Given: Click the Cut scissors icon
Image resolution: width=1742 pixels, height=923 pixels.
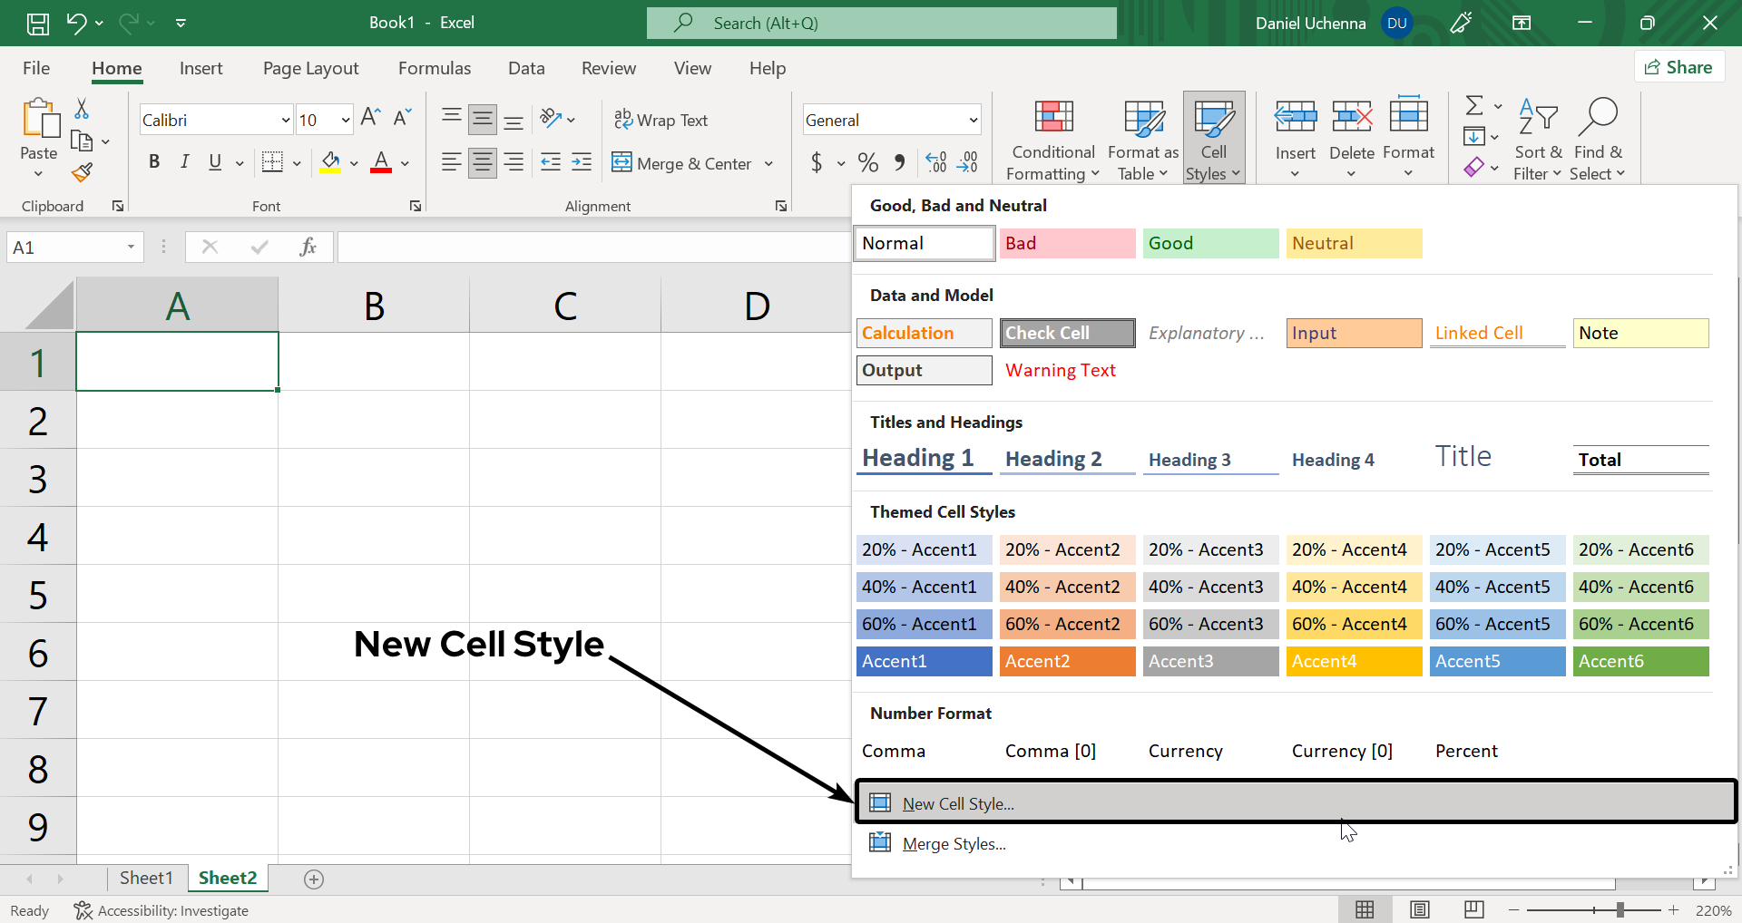Looking at the screenshot, I should 82,110.
